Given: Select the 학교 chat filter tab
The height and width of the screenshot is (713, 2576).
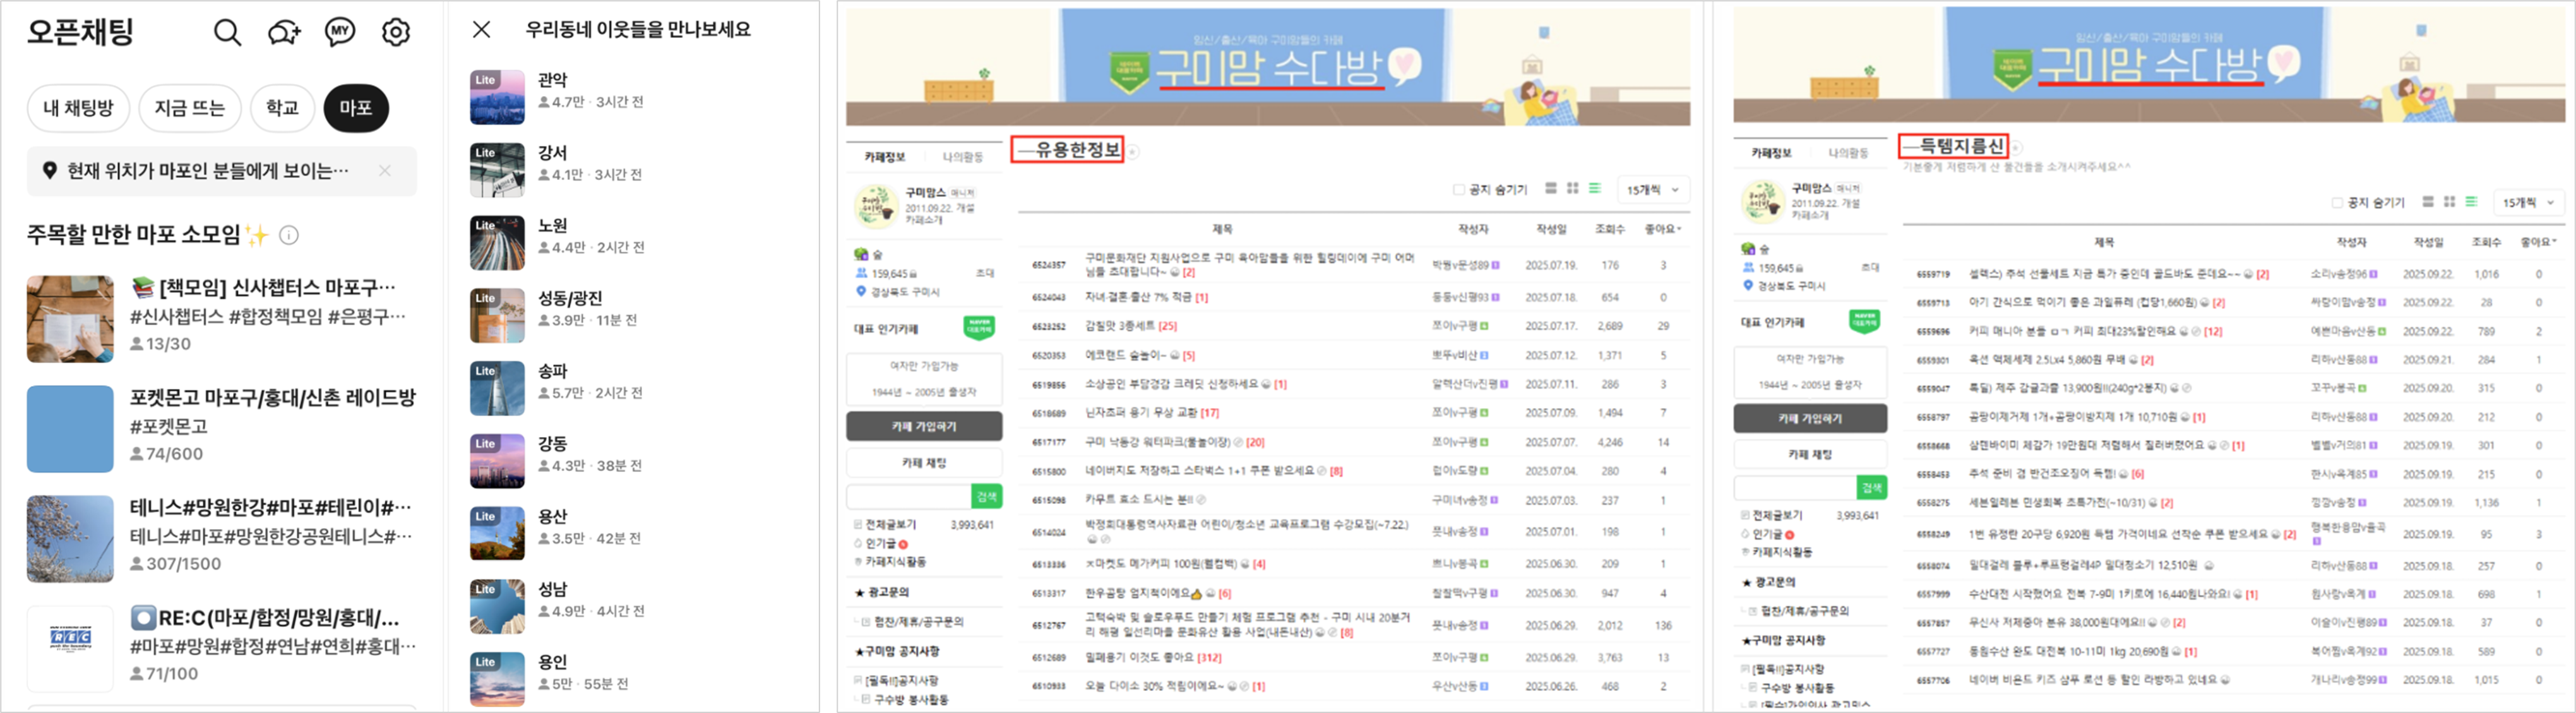Looking at the screenshot, I should [282, 108].
